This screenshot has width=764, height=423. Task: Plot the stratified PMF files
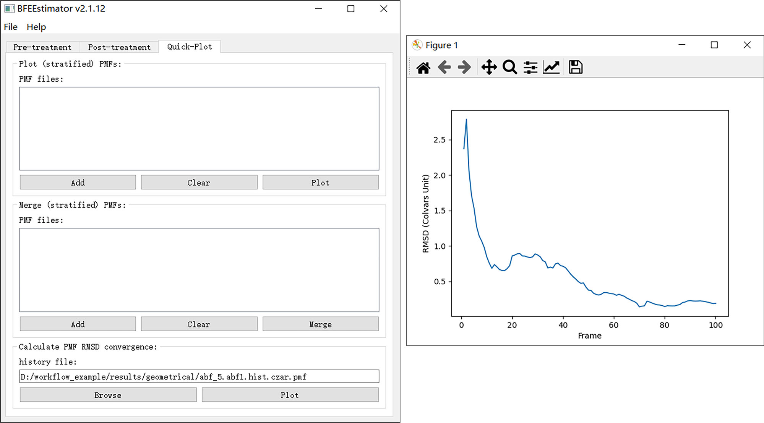pos(320,182)
